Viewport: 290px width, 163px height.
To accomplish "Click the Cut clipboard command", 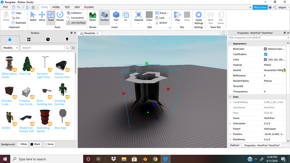I will [15, 18].
